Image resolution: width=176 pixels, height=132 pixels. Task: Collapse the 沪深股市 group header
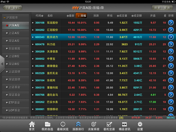pyautogui.click(x=15, y=18)
